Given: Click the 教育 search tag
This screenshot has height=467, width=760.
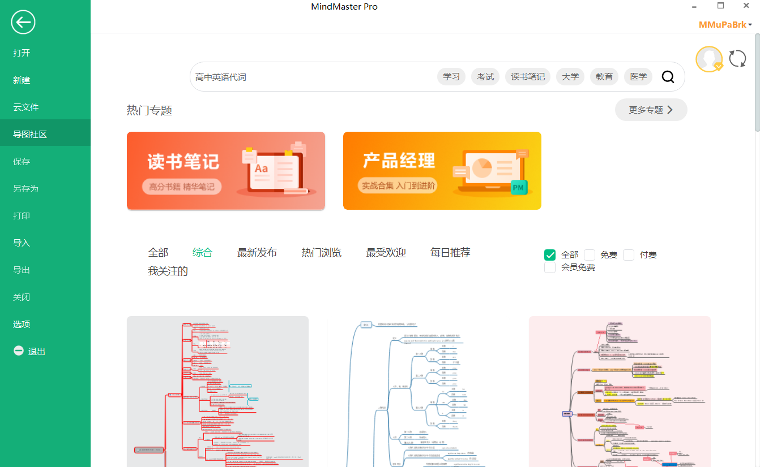Looking at the screenshot, I should point(604,77).
